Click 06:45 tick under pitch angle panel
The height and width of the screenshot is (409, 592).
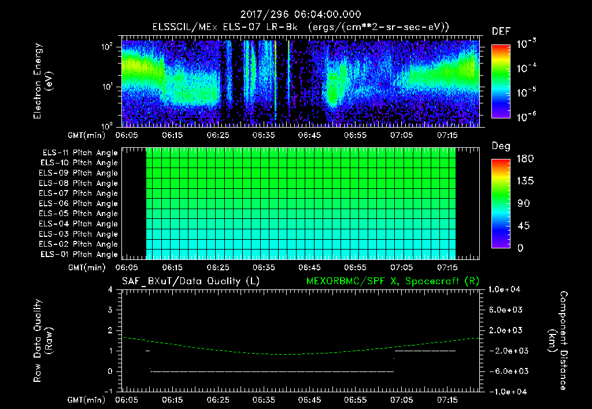tap(309, 267)
